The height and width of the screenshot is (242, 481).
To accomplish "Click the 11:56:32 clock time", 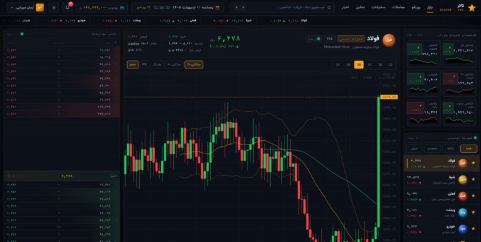I will click(x=162, y=8).
